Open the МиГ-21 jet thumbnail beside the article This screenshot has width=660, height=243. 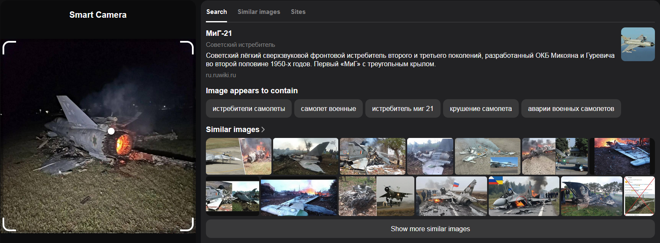point(638,44)
